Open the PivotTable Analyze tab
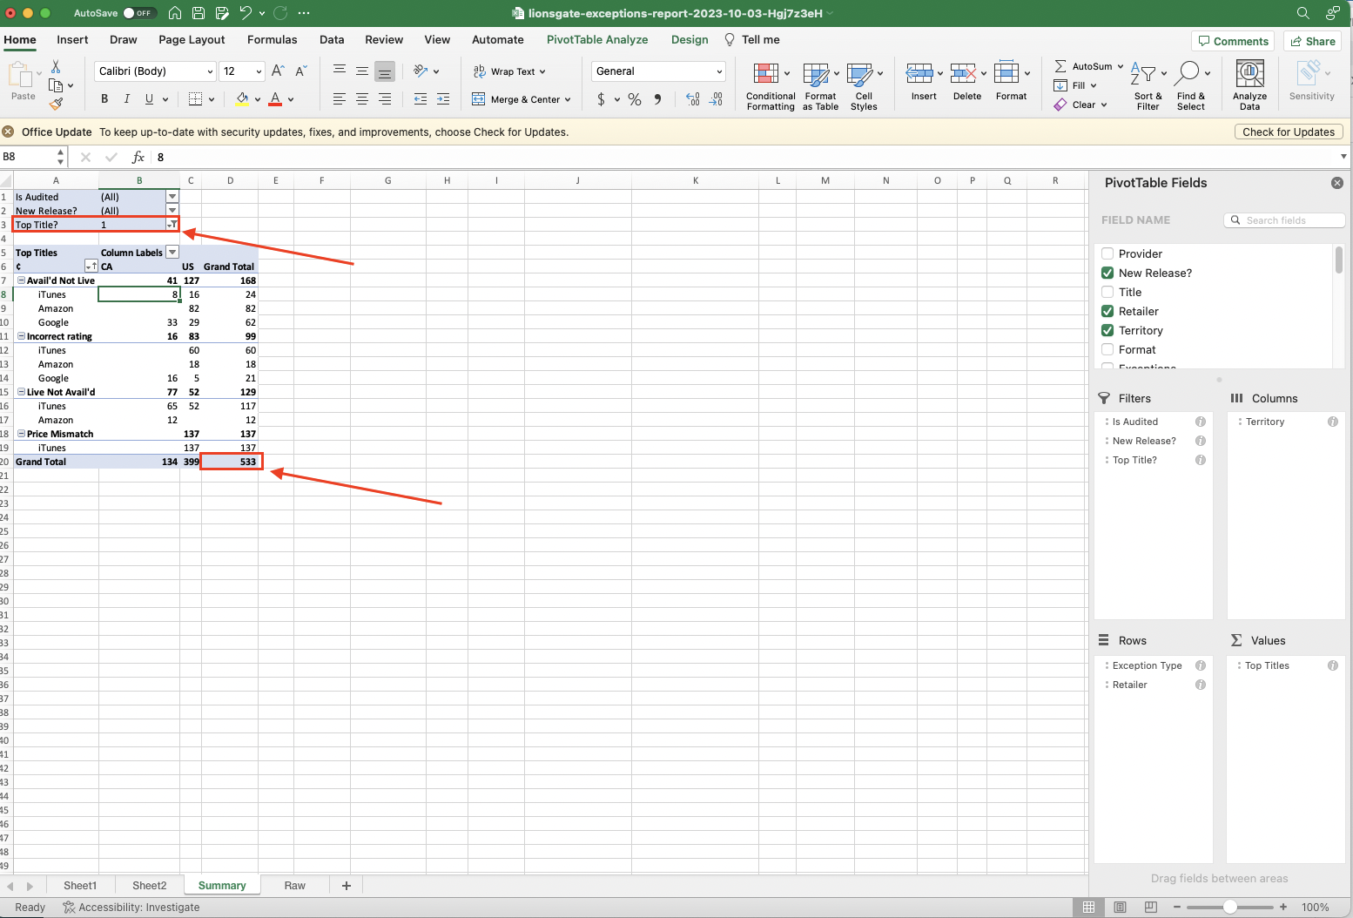 pos(597,40)
